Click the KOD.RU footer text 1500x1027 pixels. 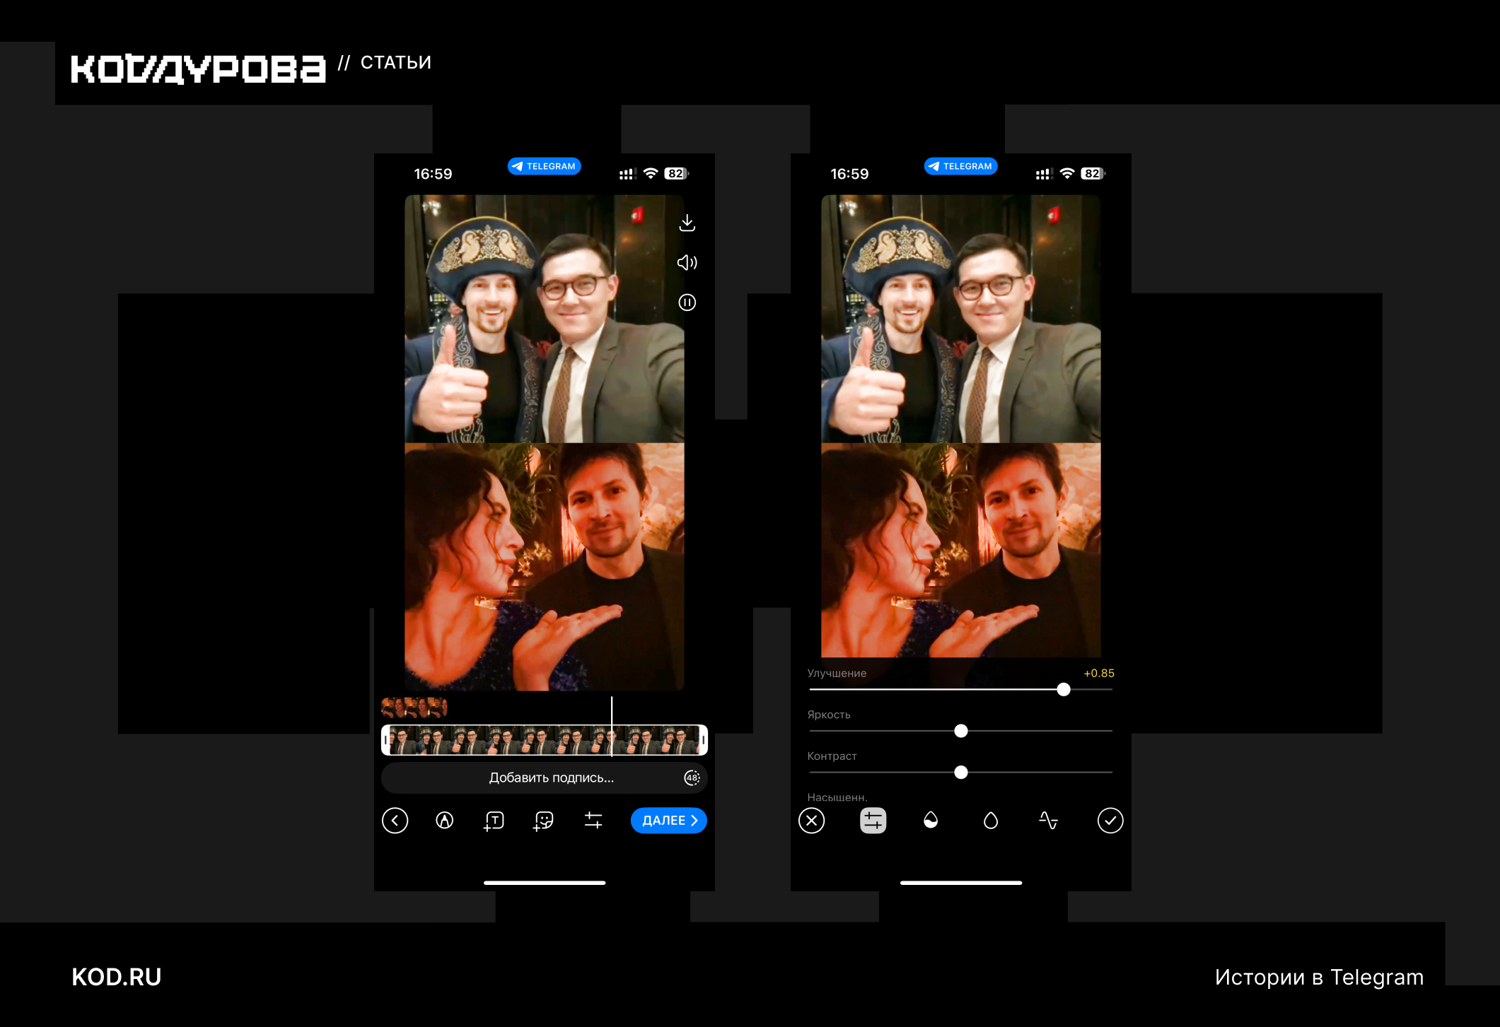click(117, 977)
